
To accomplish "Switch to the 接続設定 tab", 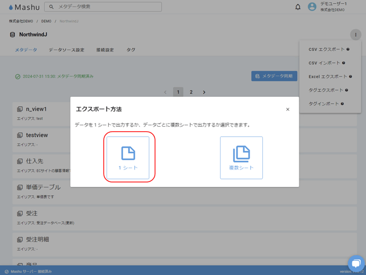I will pos(105,50).
